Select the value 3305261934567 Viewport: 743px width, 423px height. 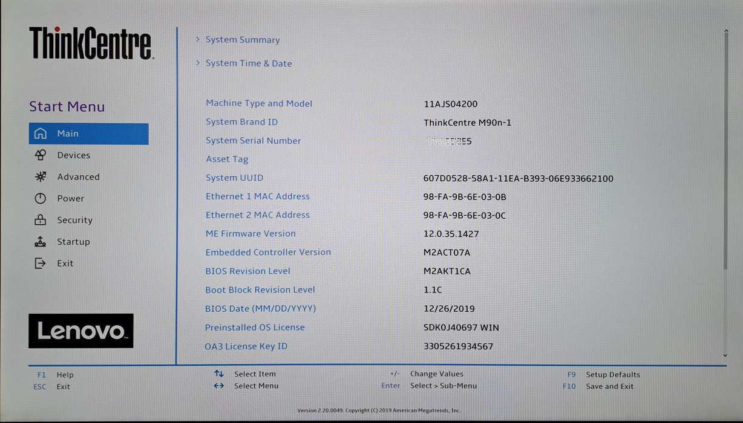pyautogui.click(x=458, y=346)
